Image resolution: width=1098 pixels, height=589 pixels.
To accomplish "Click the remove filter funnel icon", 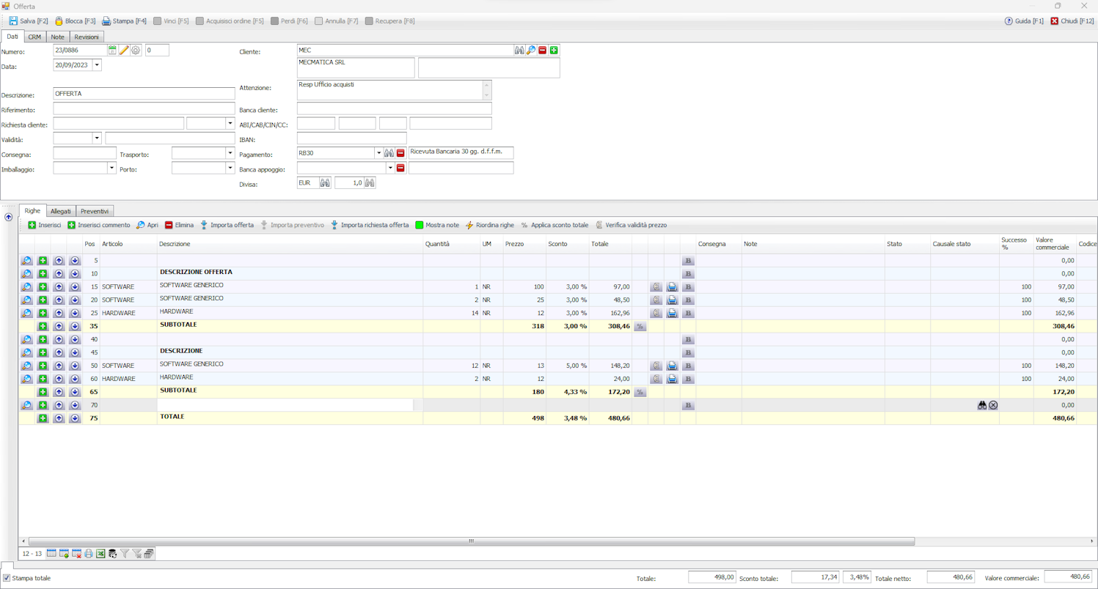I will tap(136, 554).
